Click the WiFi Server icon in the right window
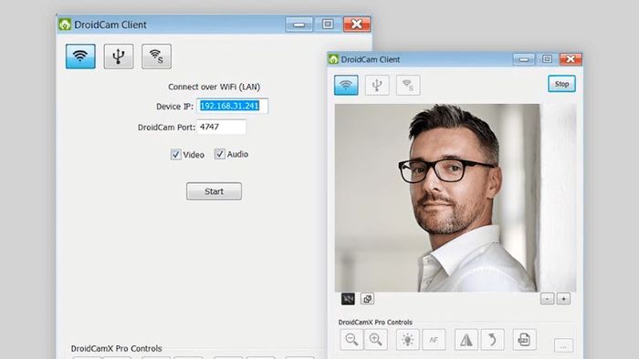 [x=408, y=85]
